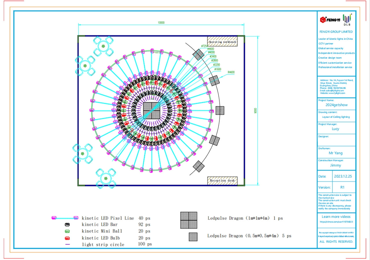The height and width of the screenshot is (260, 370).
Task: Select the 10000 width dimension text
Action: (x=161, y=23)
